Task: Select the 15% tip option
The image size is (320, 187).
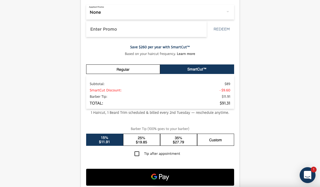Action: tap(105, 140)
